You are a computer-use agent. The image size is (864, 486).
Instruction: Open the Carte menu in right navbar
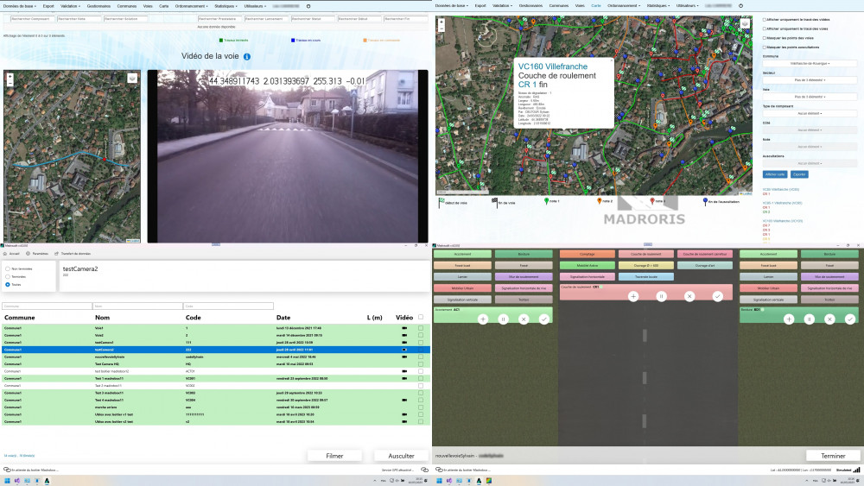point(596,6)
